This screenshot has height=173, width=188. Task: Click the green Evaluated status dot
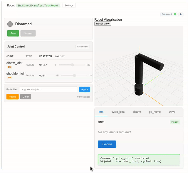[x=175, y=14]
